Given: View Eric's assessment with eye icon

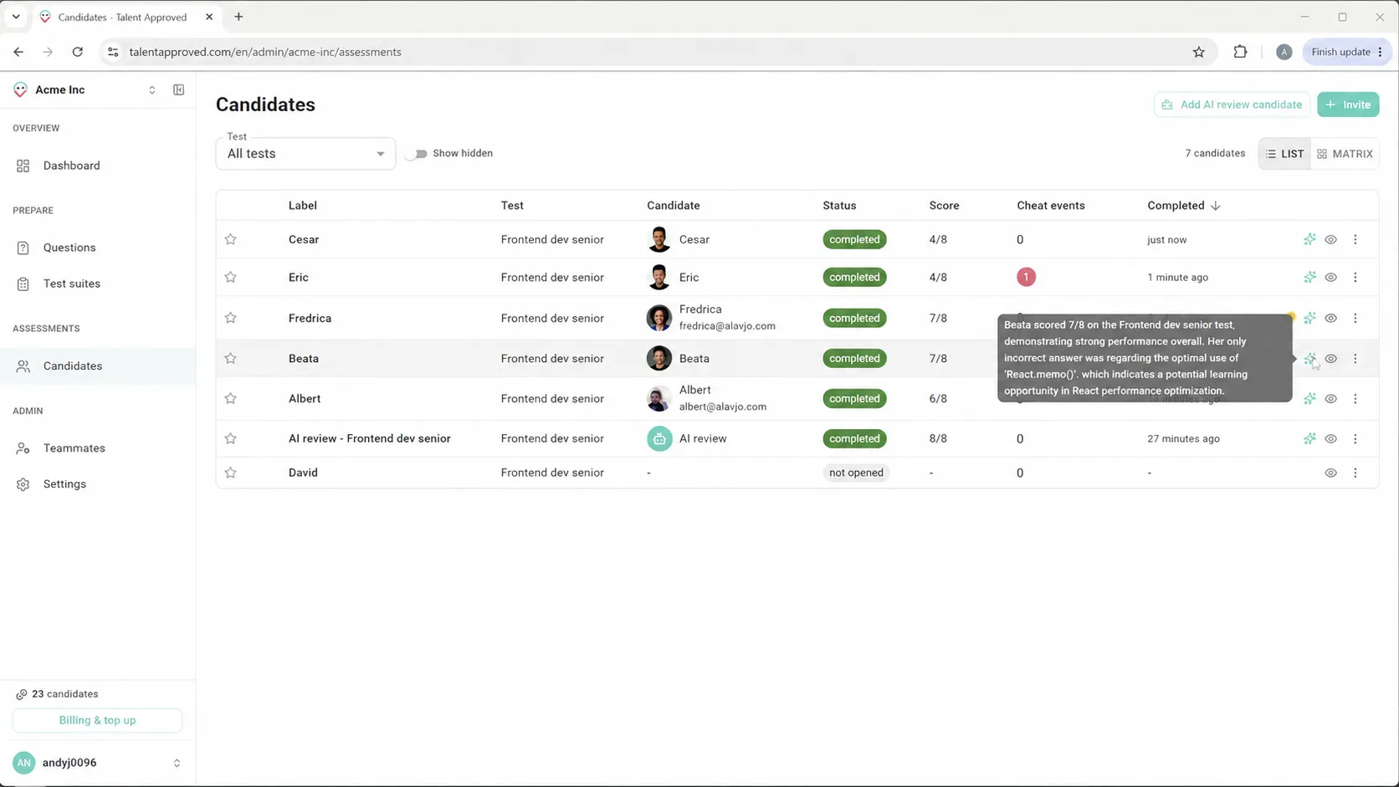Looking at the screenshot, I should tap(1330, 277).
